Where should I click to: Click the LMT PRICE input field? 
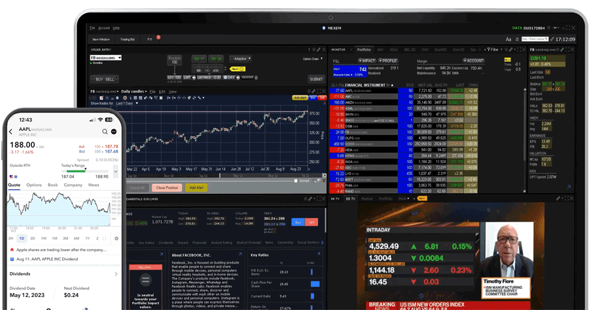tap(209, 78)
